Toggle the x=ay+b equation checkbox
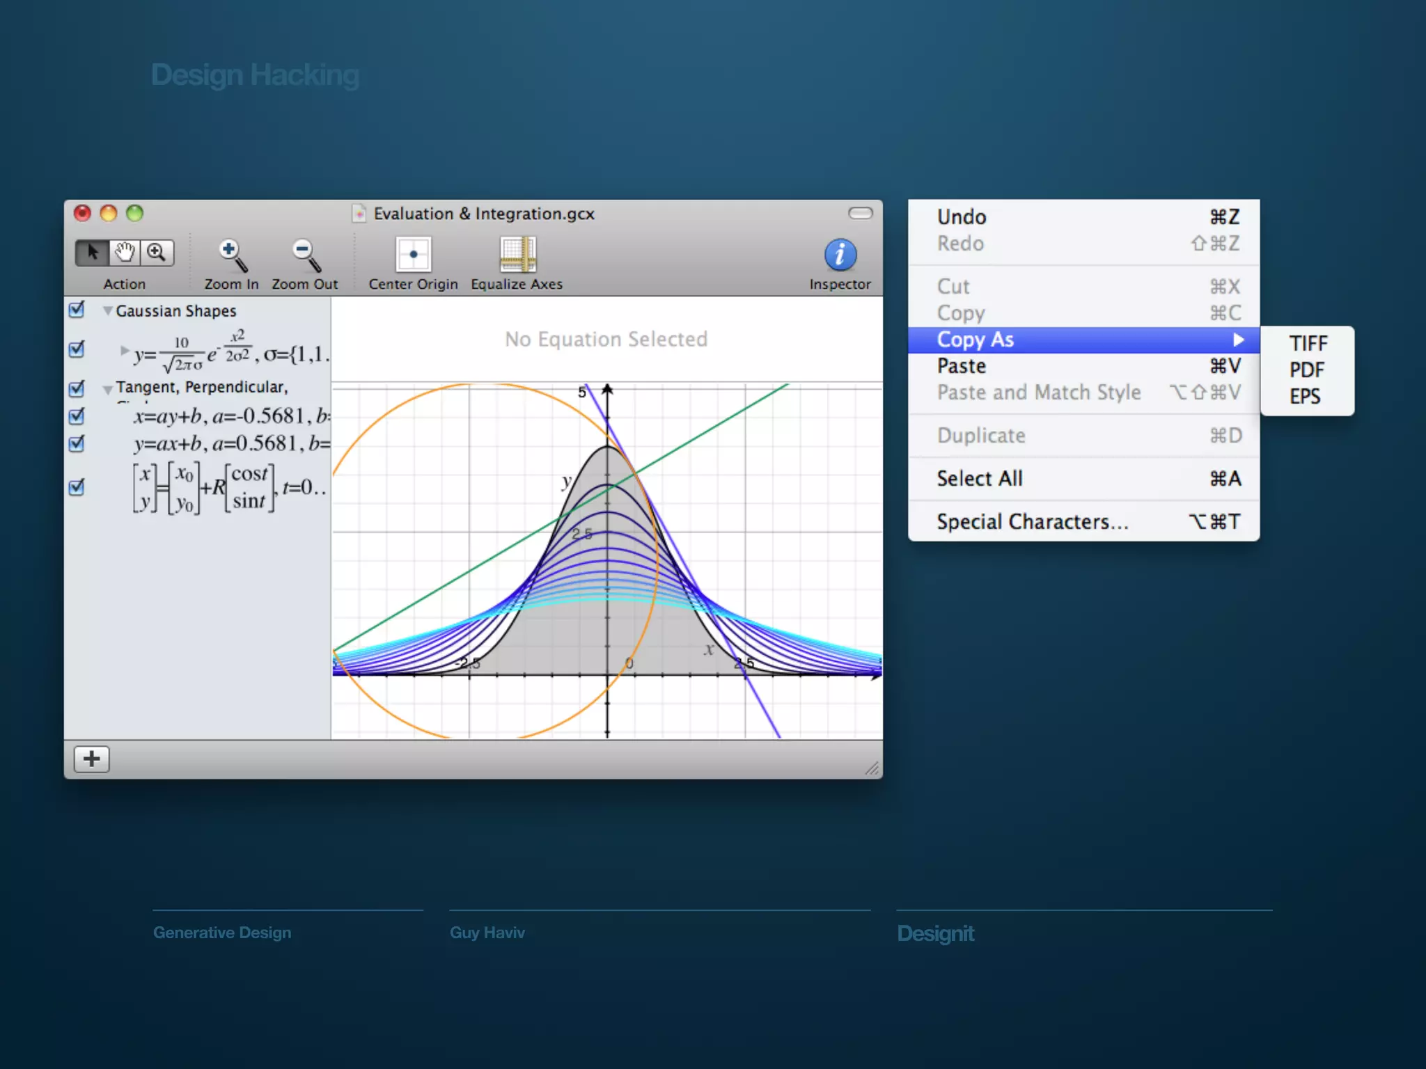Image resolution: width=1426 pixels, height=1069 pixels. 77,416
